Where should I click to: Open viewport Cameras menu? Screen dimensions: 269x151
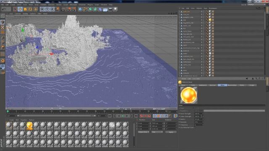(18, 13)
